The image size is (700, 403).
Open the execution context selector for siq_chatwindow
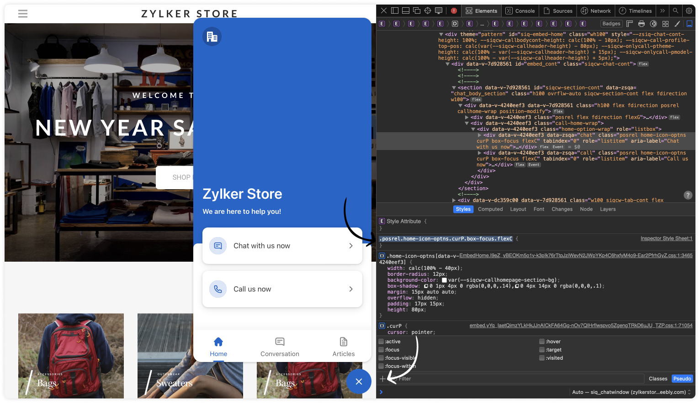click(631, 392)
